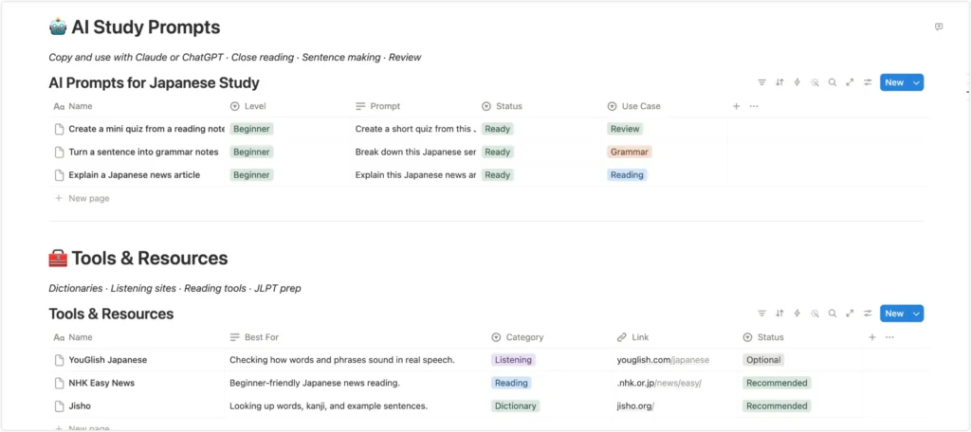971x432 pixels.
Task: Open .nhk.or.jp/news/easy/ link
Action: [659, 383]
